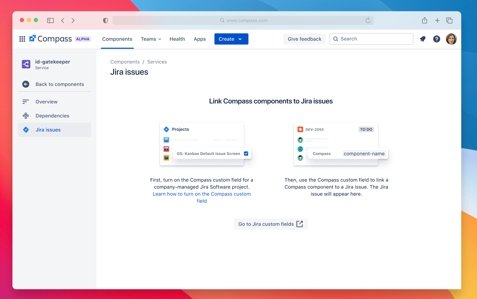Screen dimensions: 477x299
Task: Click the browser share icon
Action: [x=424, y=20]
